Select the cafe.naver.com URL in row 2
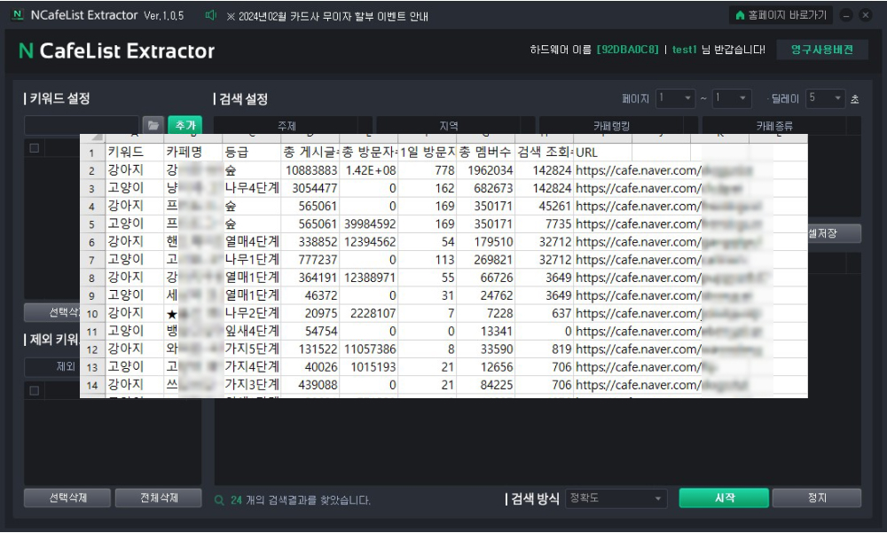The height and width of the screenshot is (533, 887). coord(638,169)
